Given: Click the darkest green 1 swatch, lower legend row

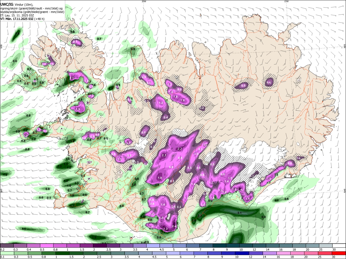Looking at the screenshot, I should tap(62, 253).
